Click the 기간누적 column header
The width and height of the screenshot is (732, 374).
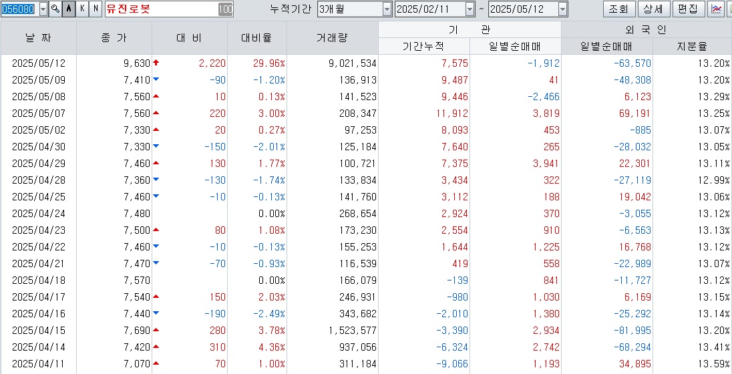click(424, 46)
